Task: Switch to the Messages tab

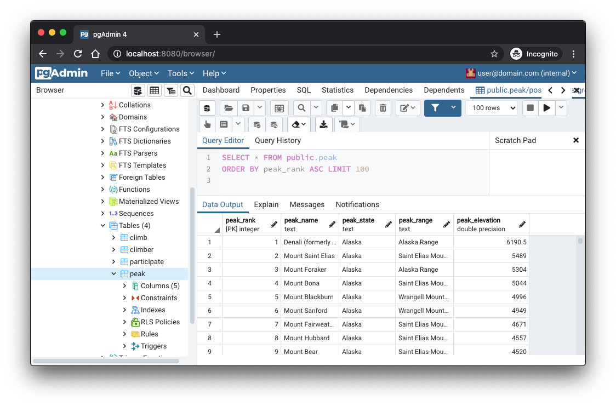Action: 307,205
